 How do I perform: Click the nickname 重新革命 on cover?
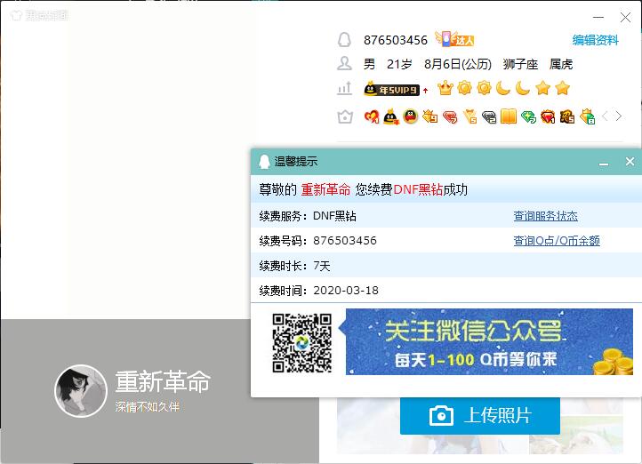point(163,381)
